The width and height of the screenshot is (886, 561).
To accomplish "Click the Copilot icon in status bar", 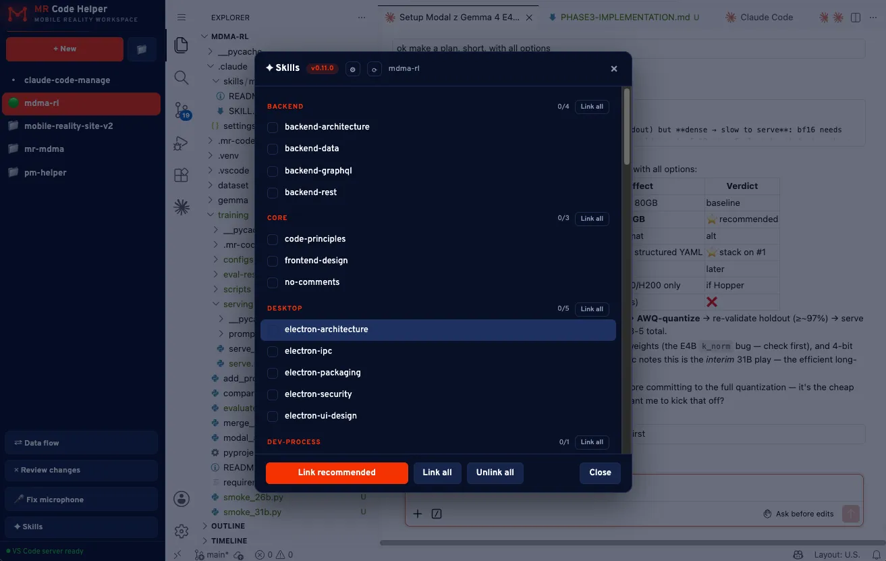I will (798, 555).
